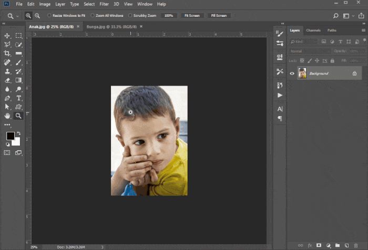Open the Select menu
Image resolution: width=368 pixels, height=250 pixels.
tap(89, 4)
